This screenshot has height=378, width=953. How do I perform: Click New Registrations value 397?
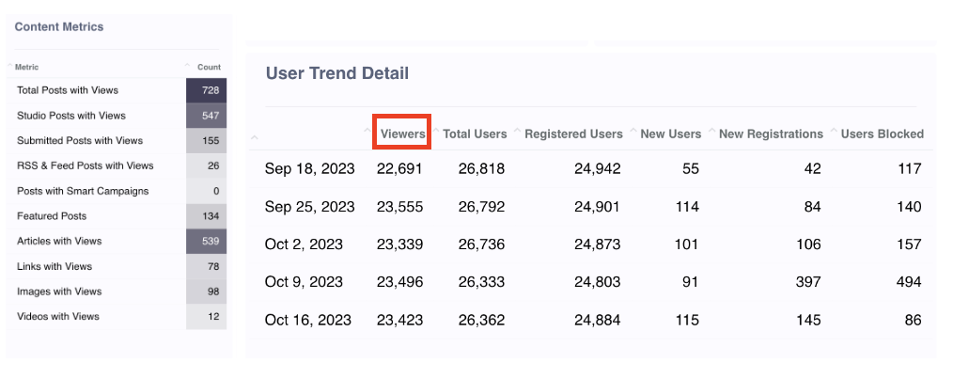[x=807, y=282]
